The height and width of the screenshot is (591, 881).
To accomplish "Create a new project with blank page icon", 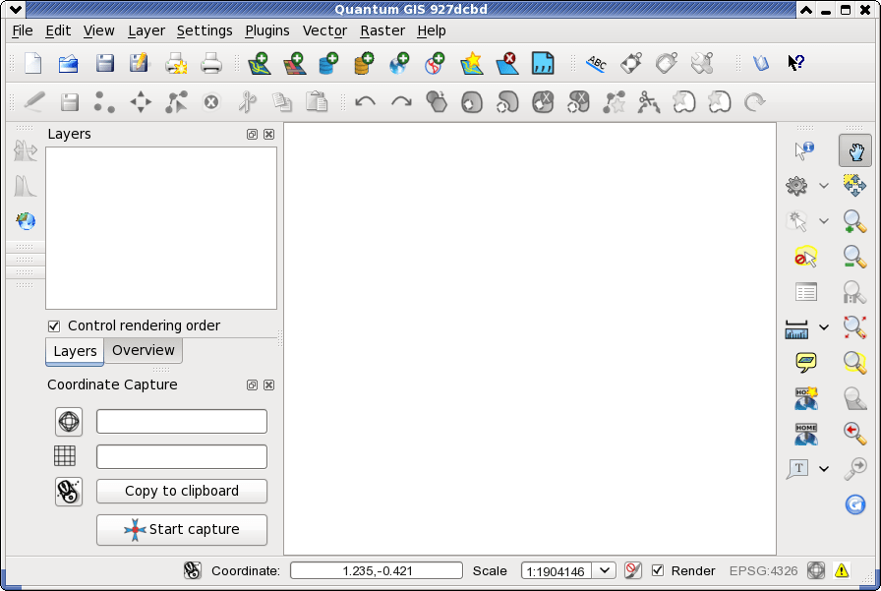I will pyautogui.click(x=33, y=63).
